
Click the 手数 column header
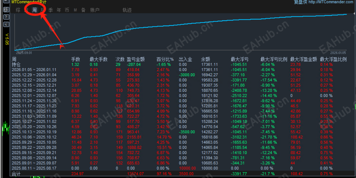point(75,60)
